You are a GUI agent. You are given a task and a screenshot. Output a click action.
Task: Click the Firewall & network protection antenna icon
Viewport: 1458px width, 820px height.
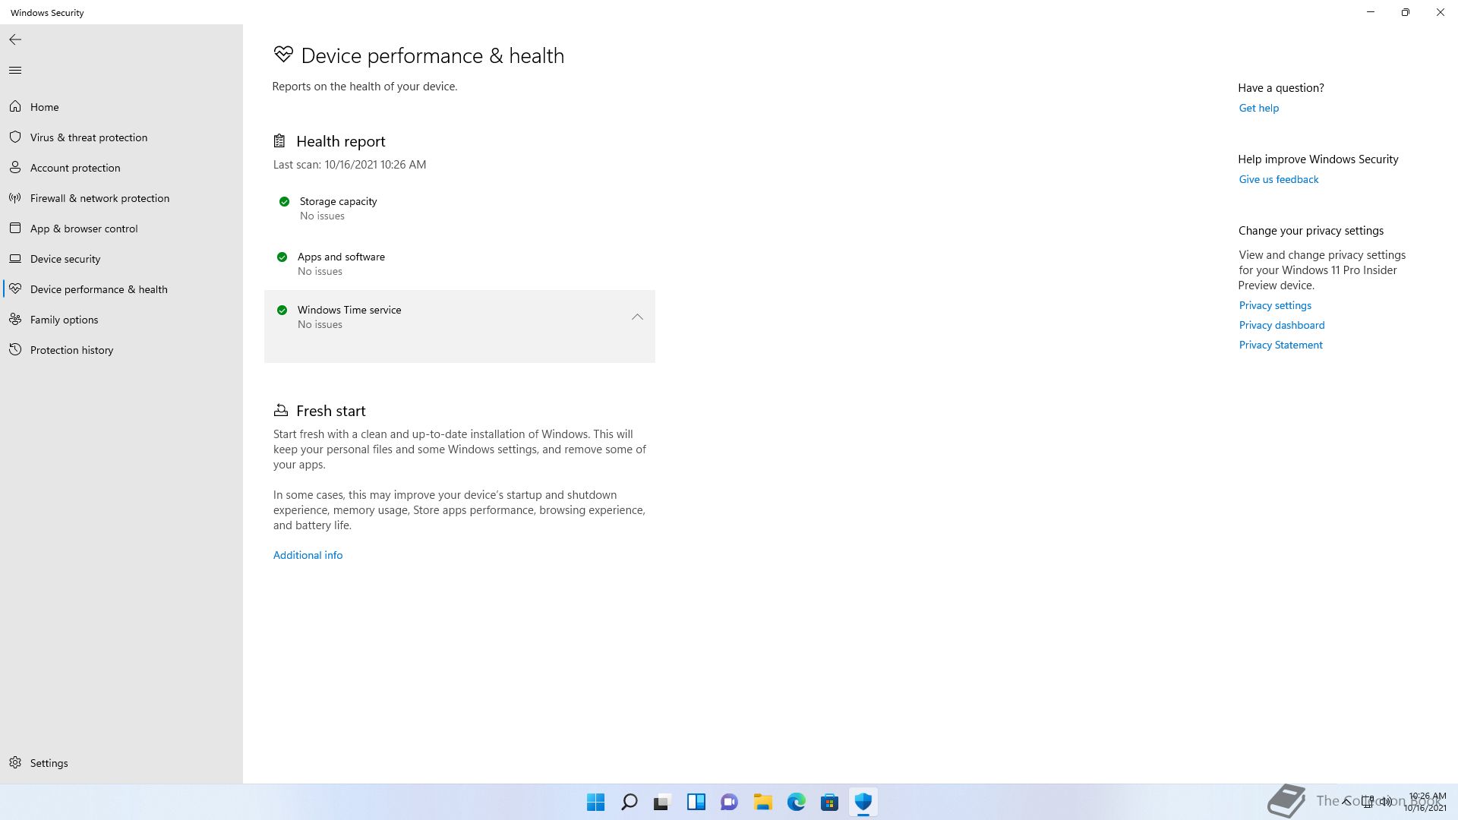tap(15, 198)
